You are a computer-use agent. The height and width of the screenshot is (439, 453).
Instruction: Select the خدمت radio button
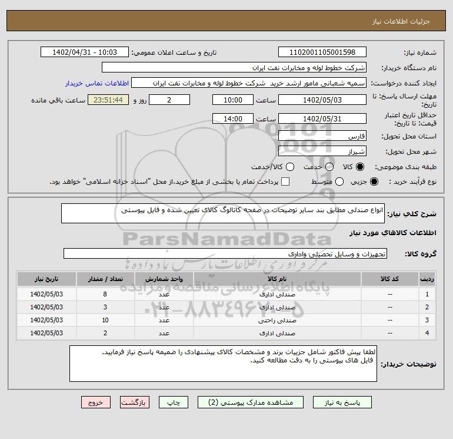coord(329,167)
